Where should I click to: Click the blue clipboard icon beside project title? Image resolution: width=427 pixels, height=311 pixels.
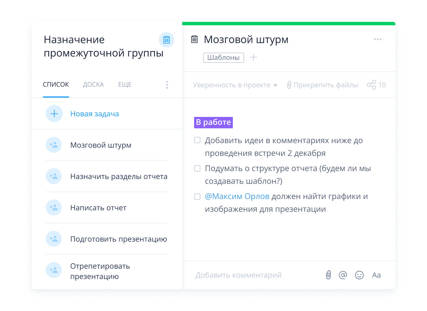(x=166, y=40)
